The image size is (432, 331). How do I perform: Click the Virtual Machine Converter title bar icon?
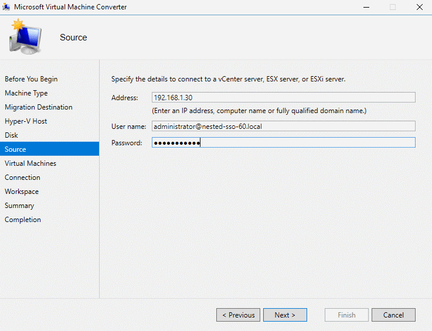[x=6, y=7]
